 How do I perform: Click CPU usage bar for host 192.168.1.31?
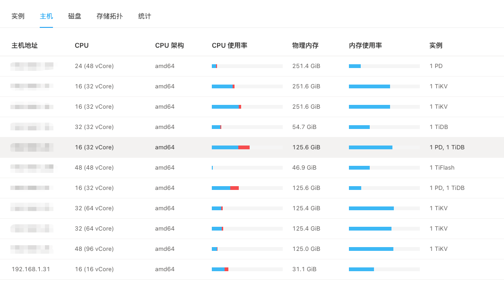pos(247,269)
